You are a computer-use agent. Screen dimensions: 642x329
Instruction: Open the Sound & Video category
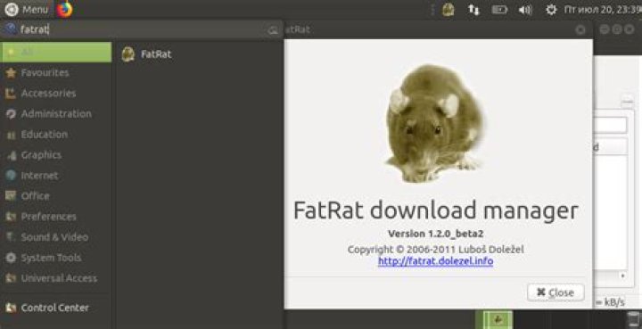[55, 237]
